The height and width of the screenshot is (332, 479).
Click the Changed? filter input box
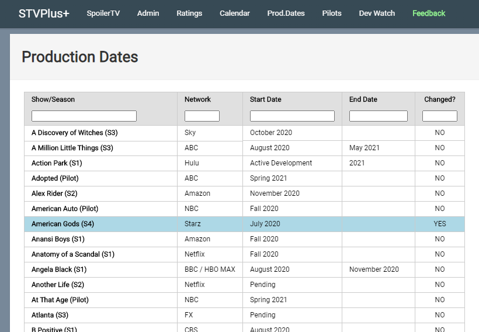pyautogui.click(x=440, y=116)
